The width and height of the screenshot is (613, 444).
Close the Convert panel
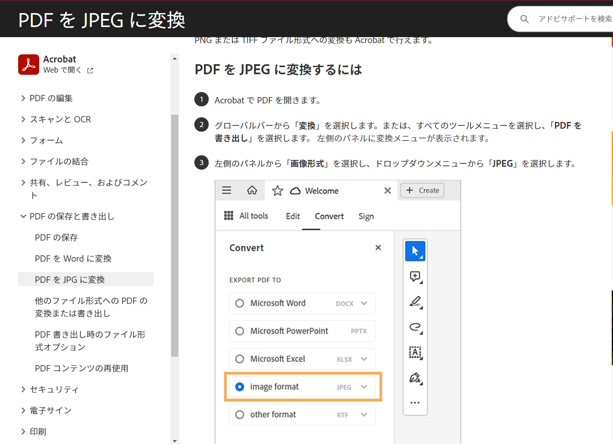click(378, 248)
